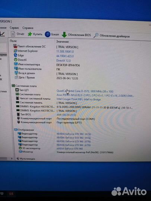Click the left panel scroll right arrow
Image resolution: width=151 pixels, height=201 pixels.
[12, 159]
